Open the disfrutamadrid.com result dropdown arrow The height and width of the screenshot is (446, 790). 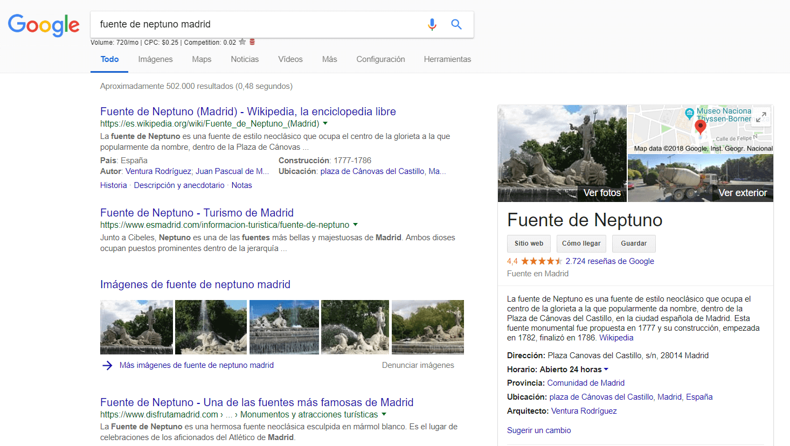click(x=384, y=414)
